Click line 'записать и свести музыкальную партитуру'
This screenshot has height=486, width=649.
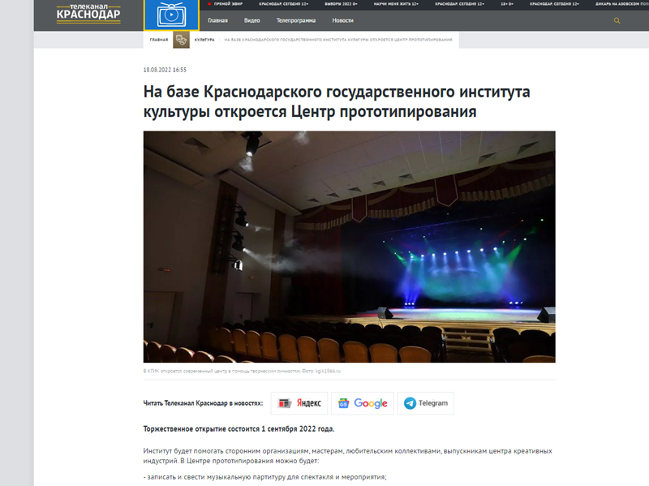point(265,477)
